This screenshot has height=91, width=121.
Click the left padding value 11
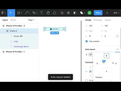97,63
